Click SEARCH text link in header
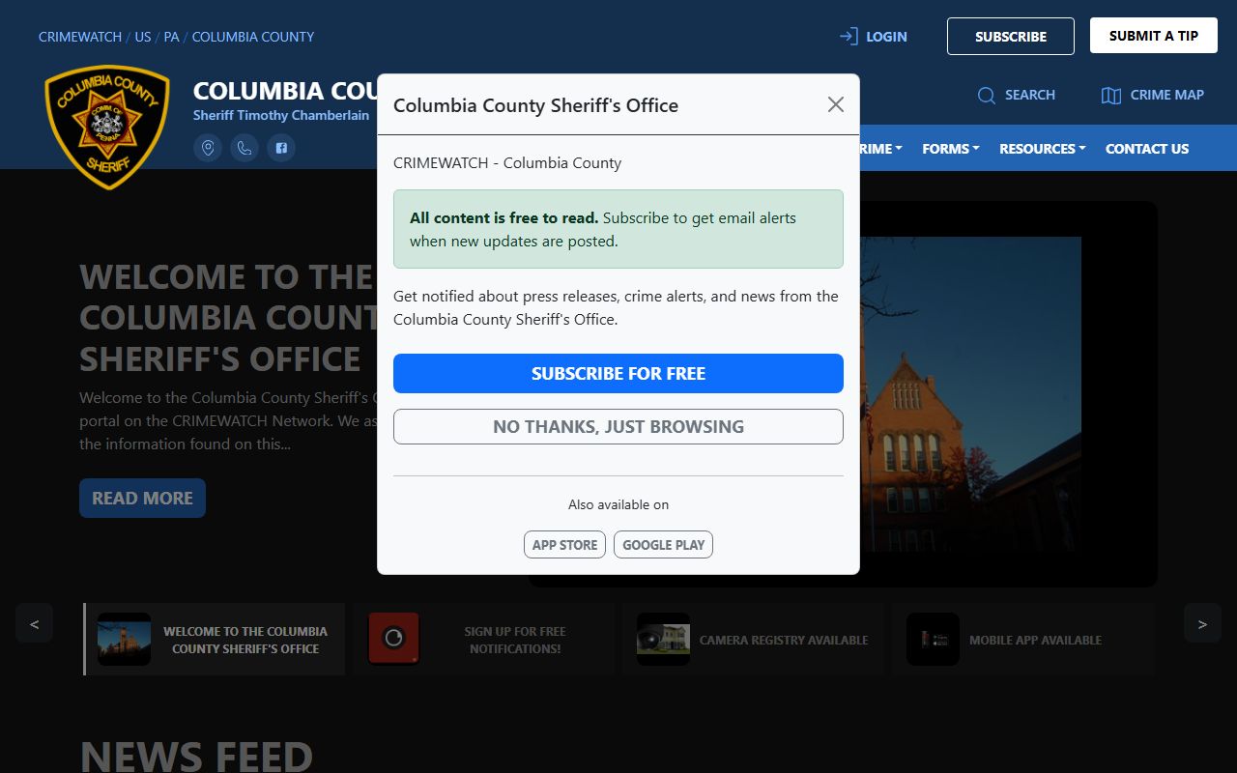Viewport: 1237px width, 773px height. pos(1030,95)
